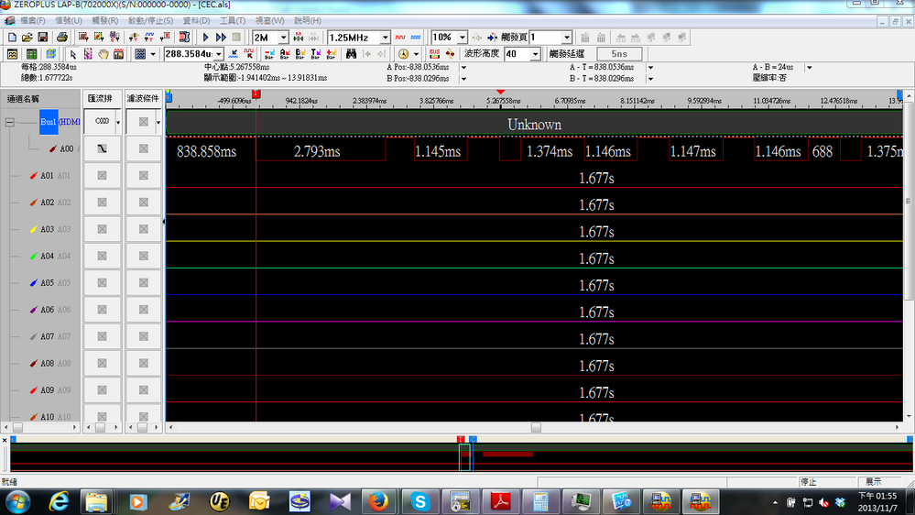Image resolution: width=915 pixels, height=515 pixels.
Task: Open Skype from the taskbar
Action: (419, 501)
